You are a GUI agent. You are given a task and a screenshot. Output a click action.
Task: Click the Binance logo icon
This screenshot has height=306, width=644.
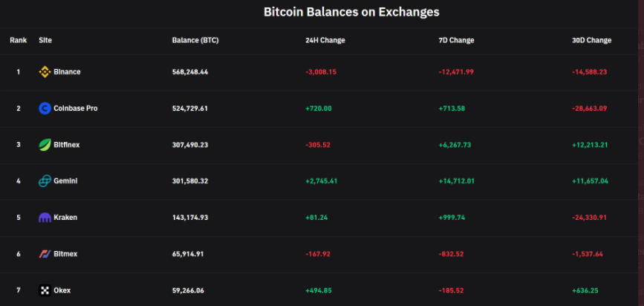(45, 72)
